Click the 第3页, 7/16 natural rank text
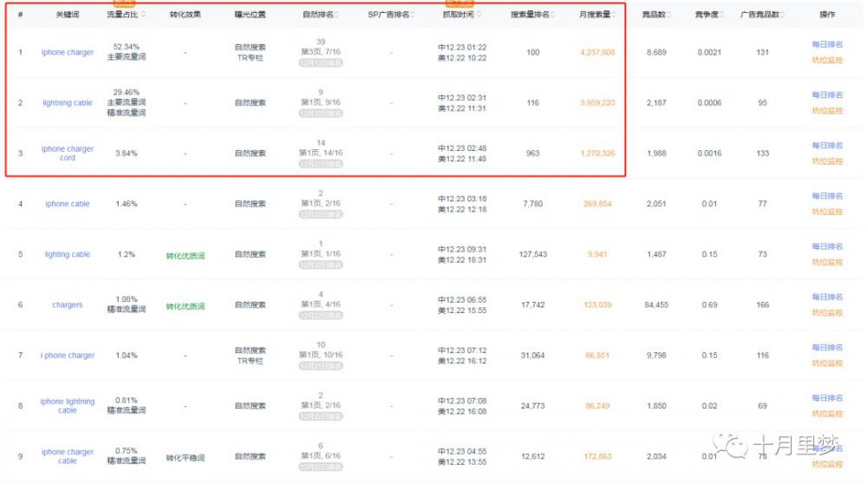The width and height of the screenshot is (867, 484). 321,51
